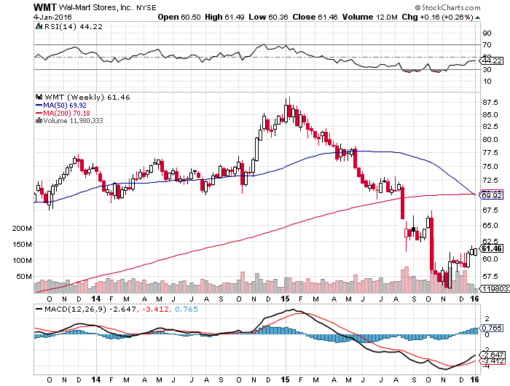Click the RSI 30 level label
This screenshot has width=510, height=386.
click(x=487, y=70)
